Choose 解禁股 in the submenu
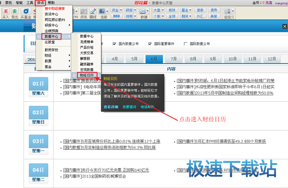This screenshot has width=288, height=188. [86, 58]
